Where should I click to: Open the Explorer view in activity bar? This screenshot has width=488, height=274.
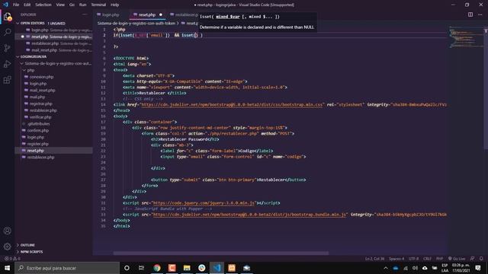pyautogui.click(x=8, y=17)
